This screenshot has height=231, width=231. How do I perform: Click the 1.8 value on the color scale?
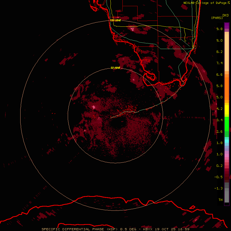pyautogui.click(x=219, y=143)
